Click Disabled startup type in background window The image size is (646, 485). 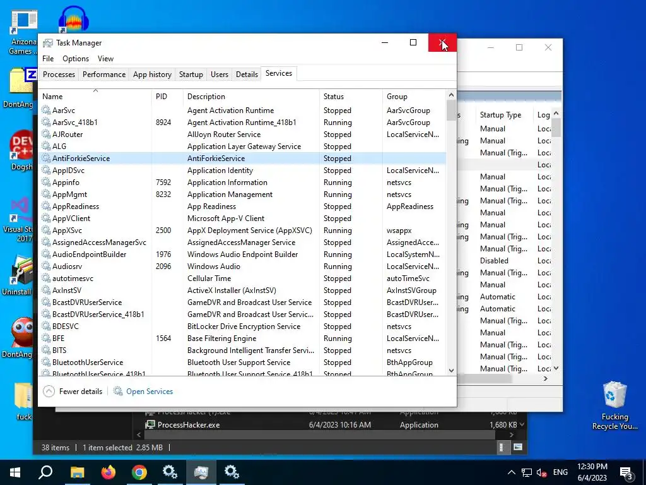[x=494, y=261]
